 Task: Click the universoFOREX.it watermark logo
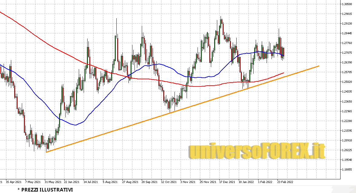pyautogui.click(x=256, y=151)
